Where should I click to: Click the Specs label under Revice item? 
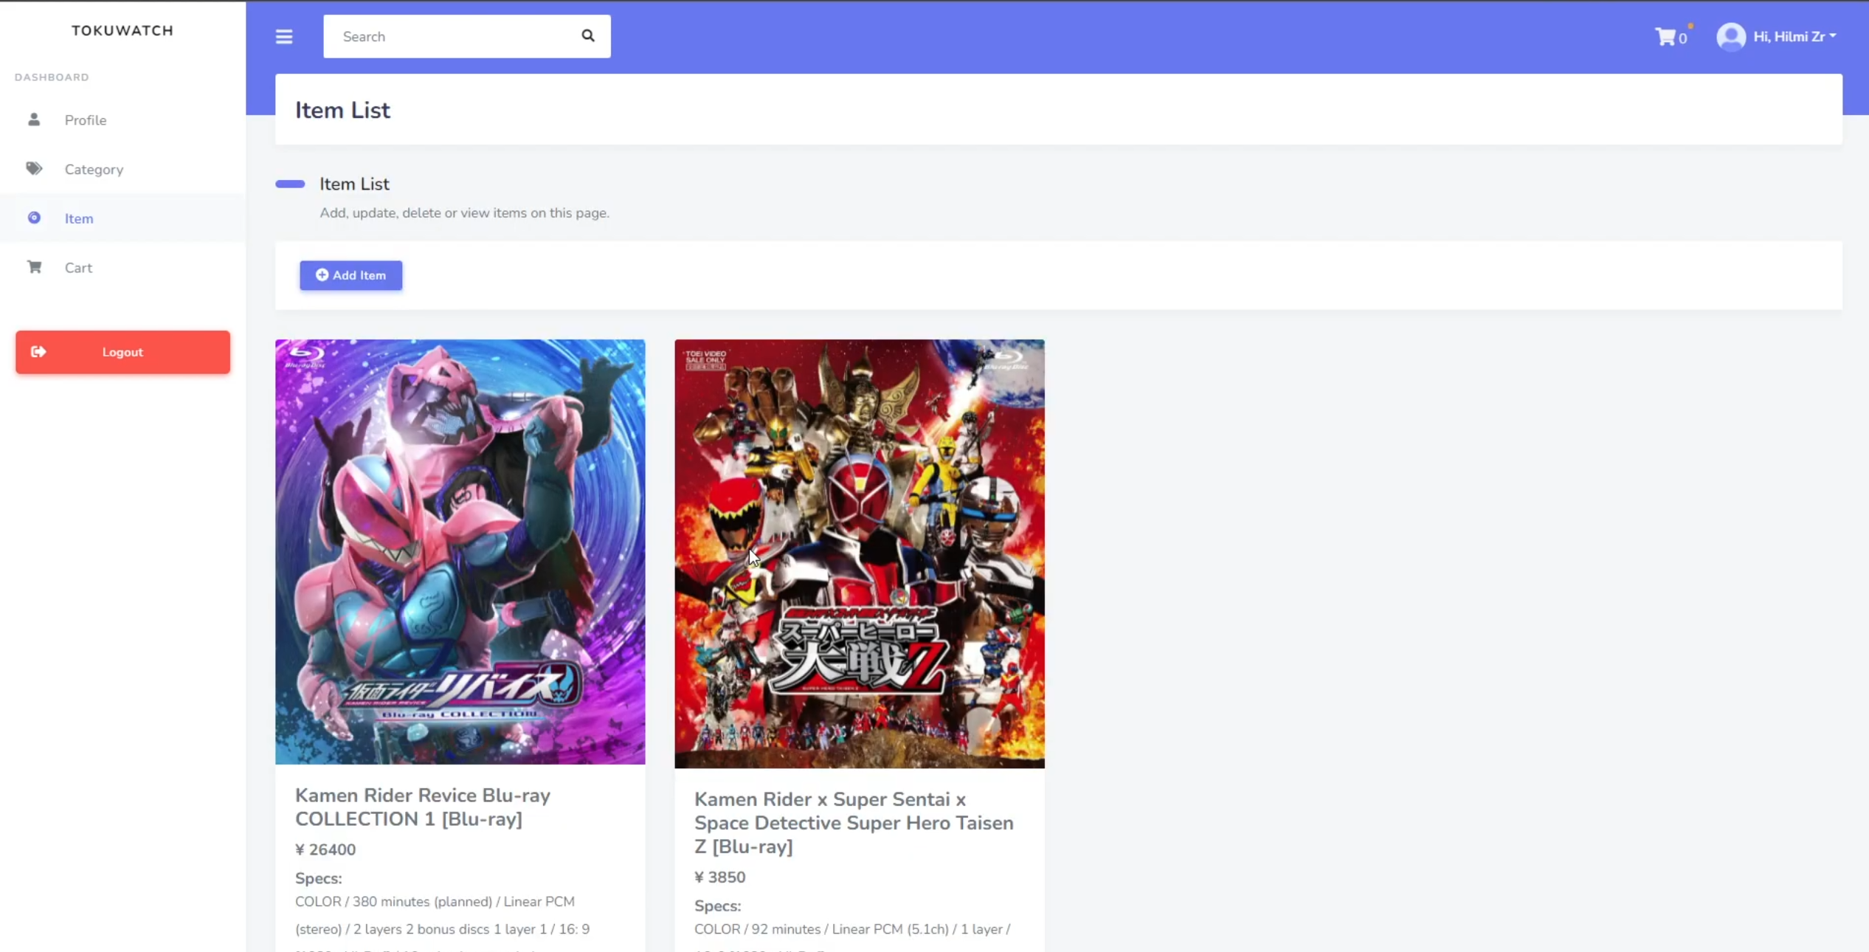319,878
